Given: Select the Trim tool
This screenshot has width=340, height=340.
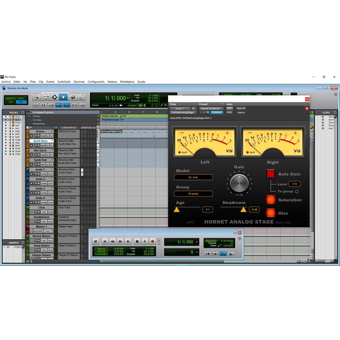Looking at the screenshot, I should point(46,97).
